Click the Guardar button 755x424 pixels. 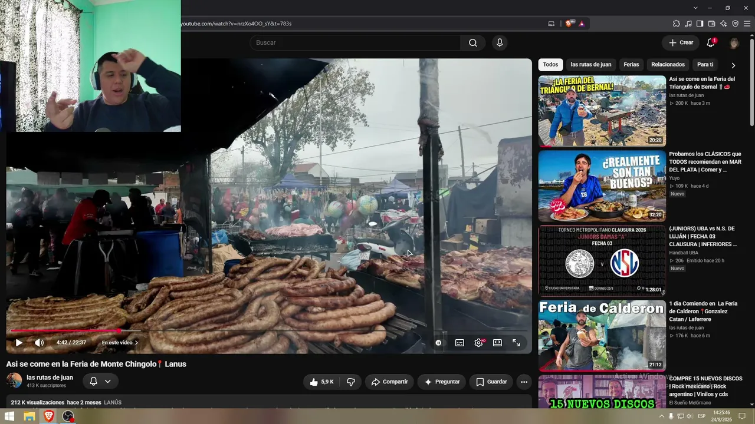(491, 382)
